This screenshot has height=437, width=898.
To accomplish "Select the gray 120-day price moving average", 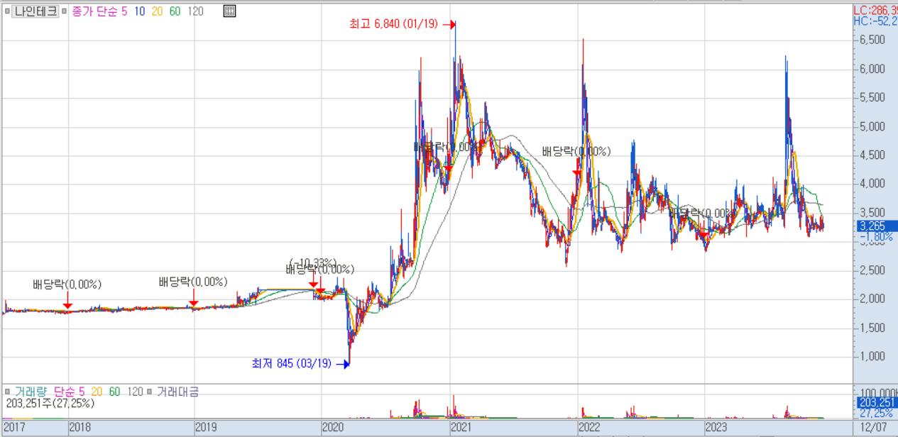I will point(195,11).
